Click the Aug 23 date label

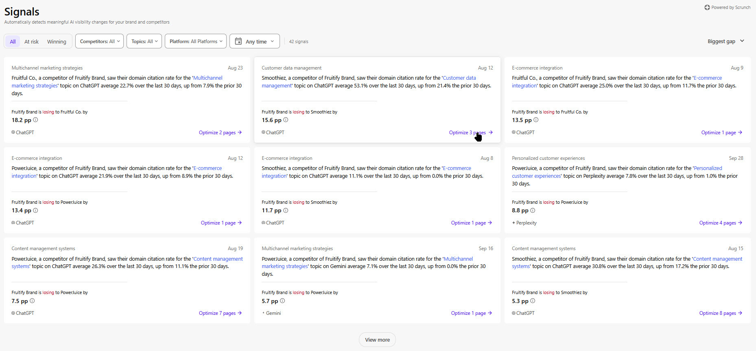[x=235, y=68]
